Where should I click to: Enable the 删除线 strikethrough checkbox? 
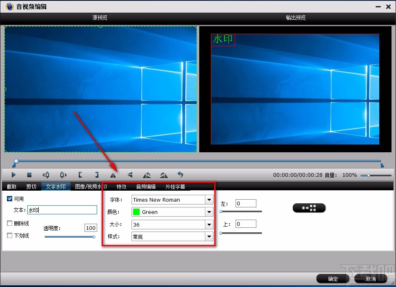click(10, 223)
